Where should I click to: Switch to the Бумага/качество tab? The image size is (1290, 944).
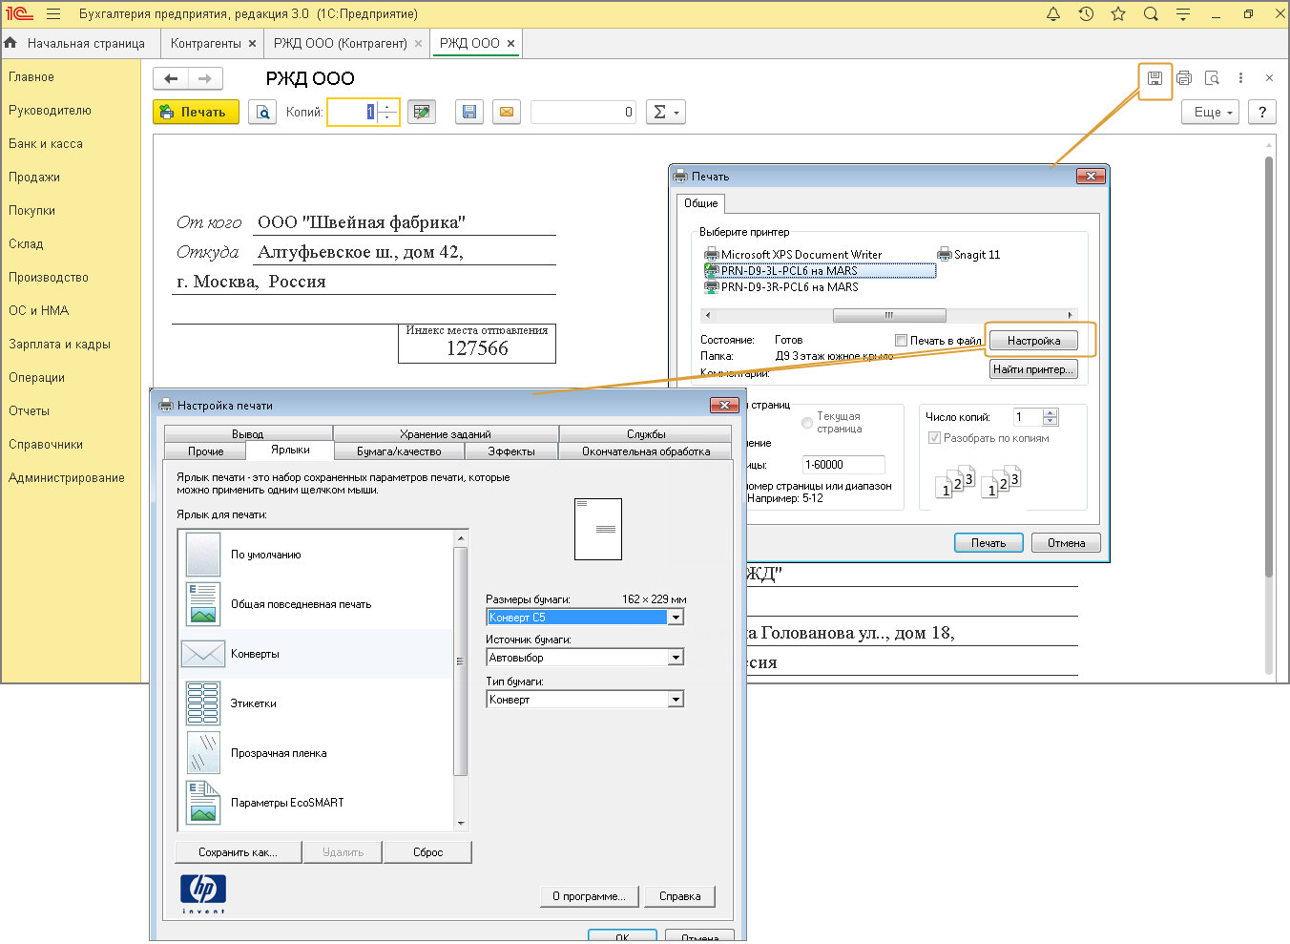point(399,451)
